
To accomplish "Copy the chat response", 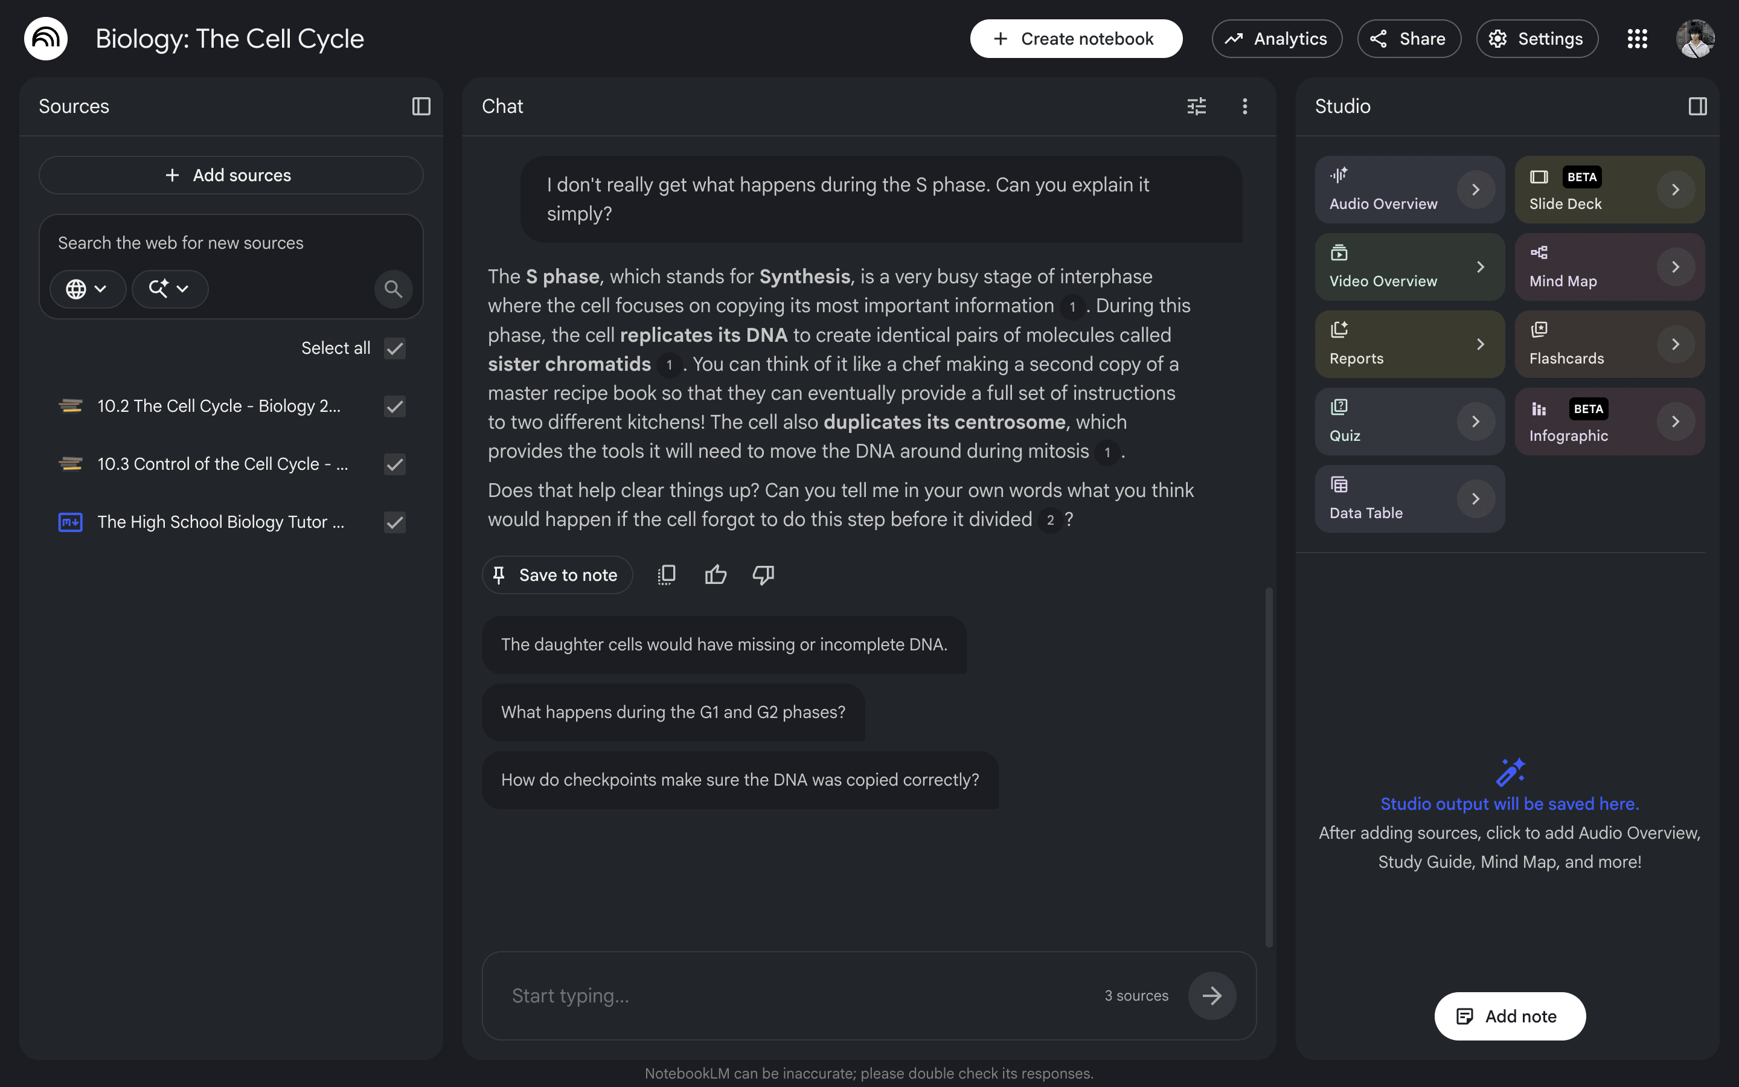I will 666,574.
